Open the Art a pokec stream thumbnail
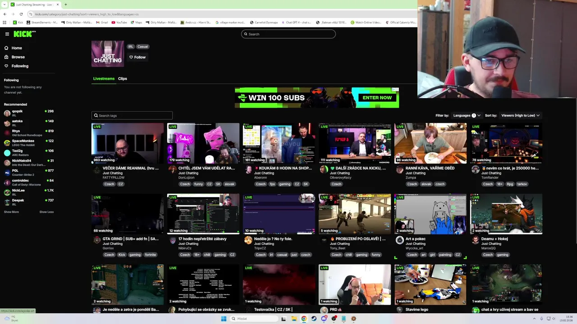 point(430,214)
